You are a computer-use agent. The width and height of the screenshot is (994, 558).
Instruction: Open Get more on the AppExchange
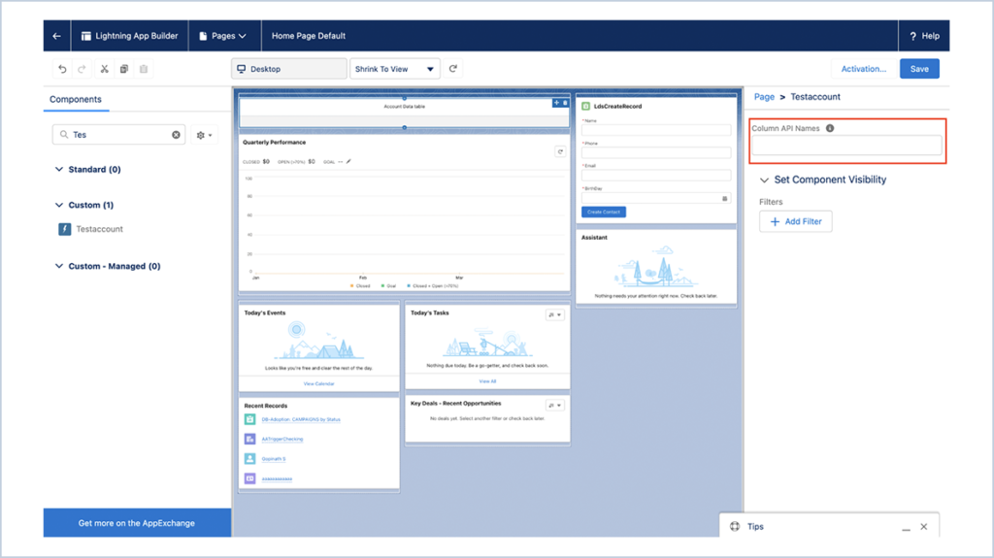(x=137, y=523)
